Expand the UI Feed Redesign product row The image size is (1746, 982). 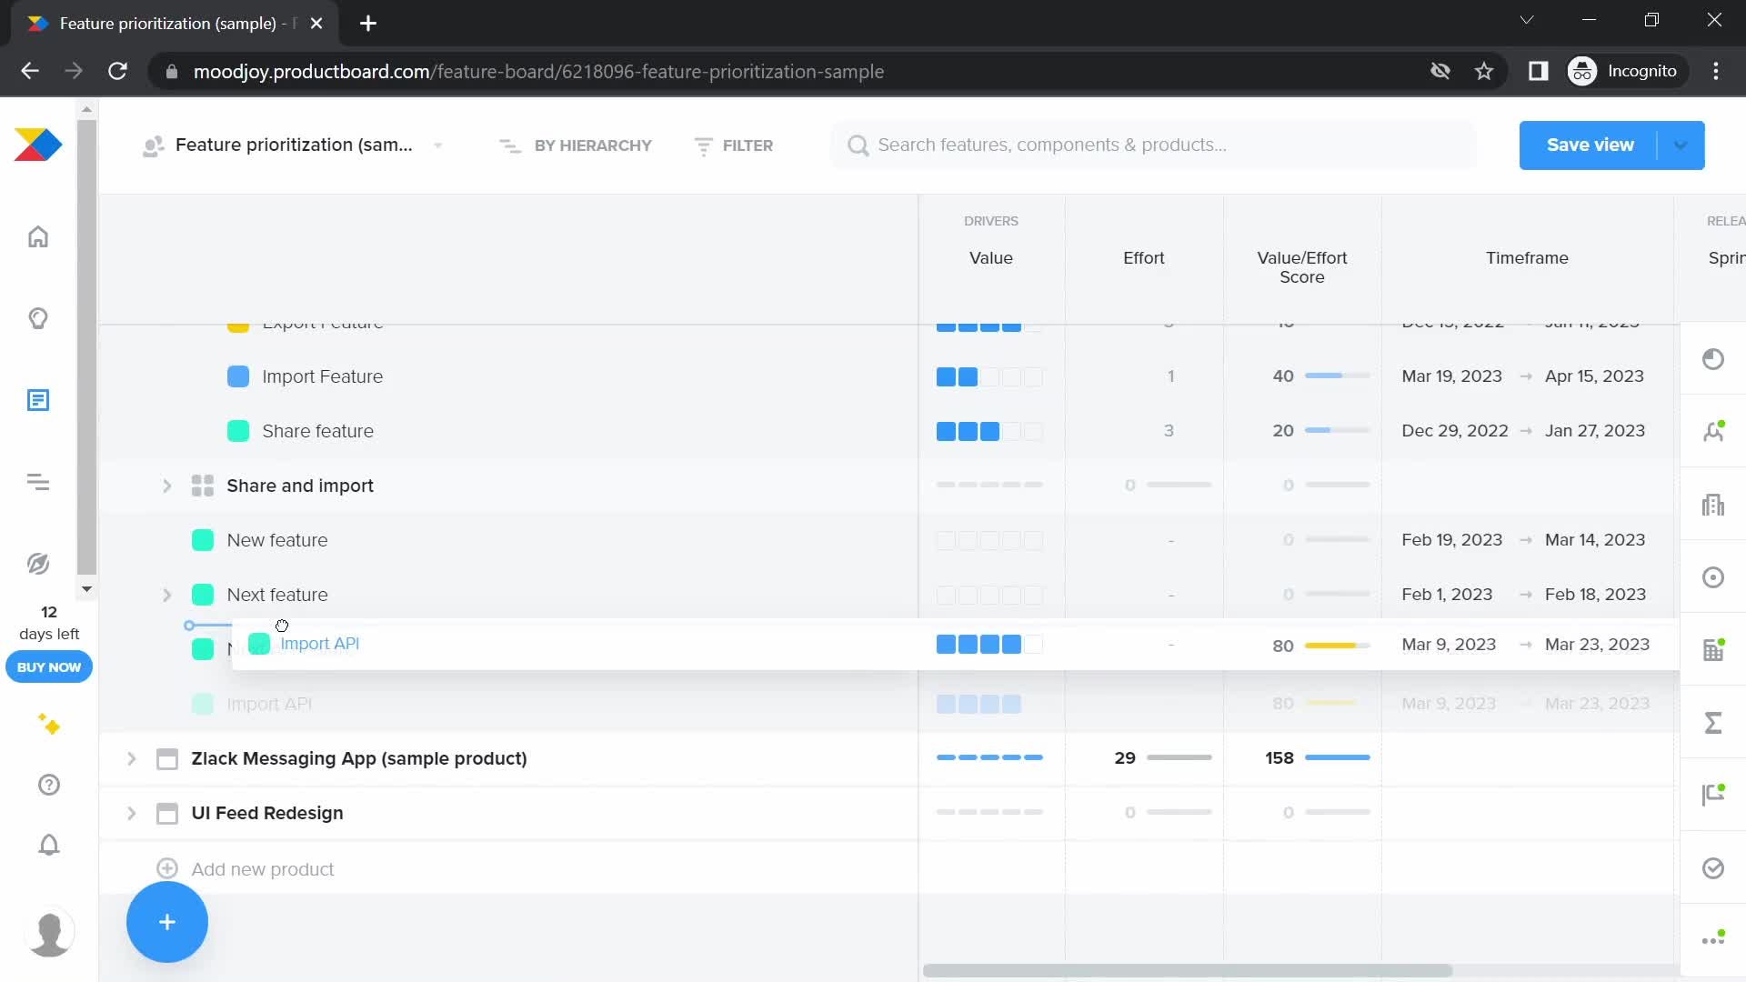point(131,813)
